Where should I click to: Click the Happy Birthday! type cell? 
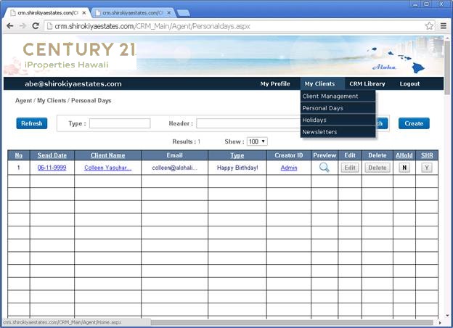[x=237, y=168]
